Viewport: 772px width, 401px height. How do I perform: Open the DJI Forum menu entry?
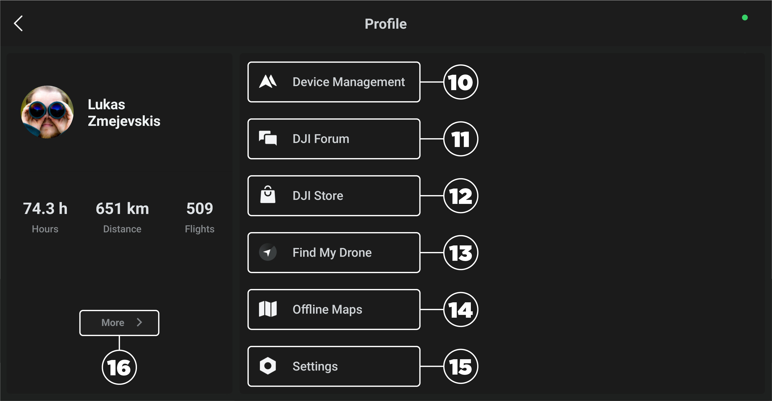321,139
